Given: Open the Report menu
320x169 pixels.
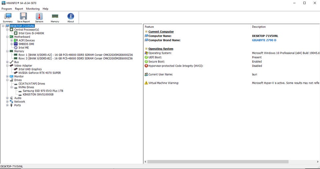Looking at the screenshot, I should tap(19, 9).
